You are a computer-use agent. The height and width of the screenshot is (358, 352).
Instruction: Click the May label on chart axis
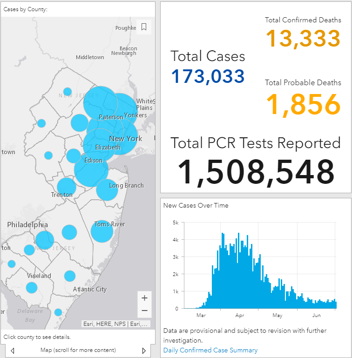point(278,316)
